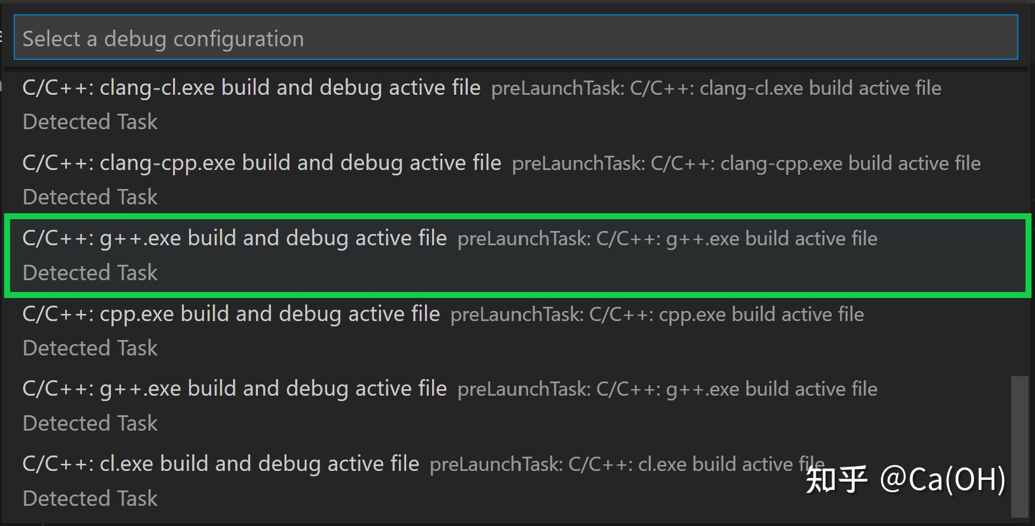Screen dimensions: 1035x526
Task: Click the Detected Task text in the highlighted row
Action: click(90, 272)
